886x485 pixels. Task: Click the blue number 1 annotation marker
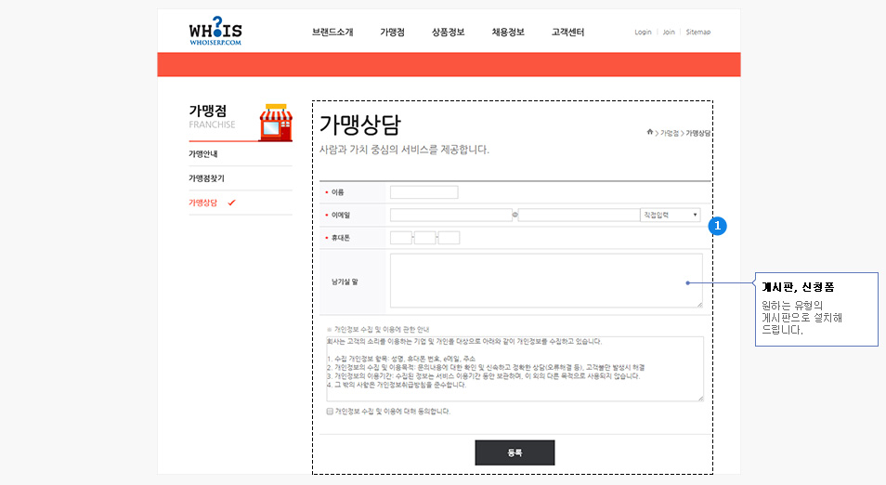(717, 226)
